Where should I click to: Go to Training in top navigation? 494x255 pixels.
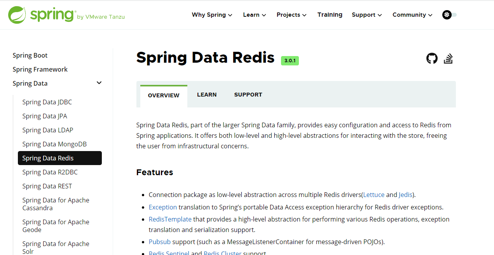point(330,15)
